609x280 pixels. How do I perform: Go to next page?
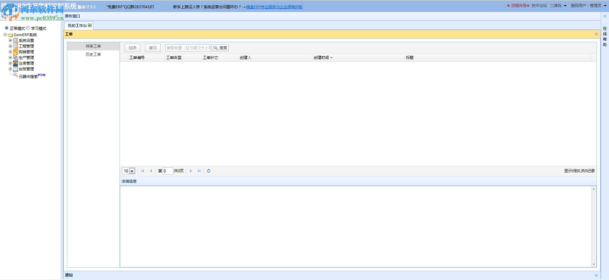[x=191, y=171]
